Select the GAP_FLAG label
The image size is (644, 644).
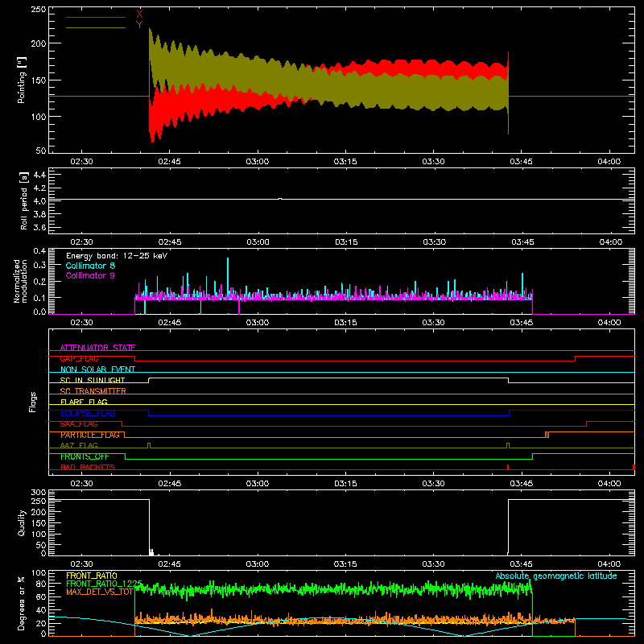(79, 358)
